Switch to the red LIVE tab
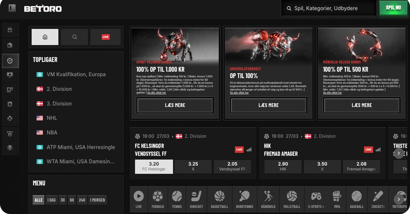Viewport: 410px width, 214px height. click(x=106, y=37)
